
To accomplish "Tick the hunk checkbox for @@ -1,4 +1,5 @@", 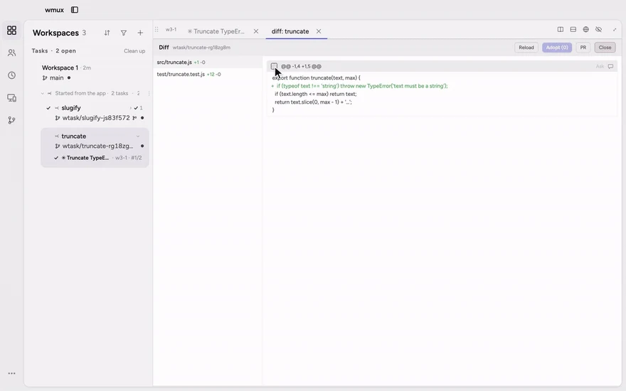I will click(274, 66).
